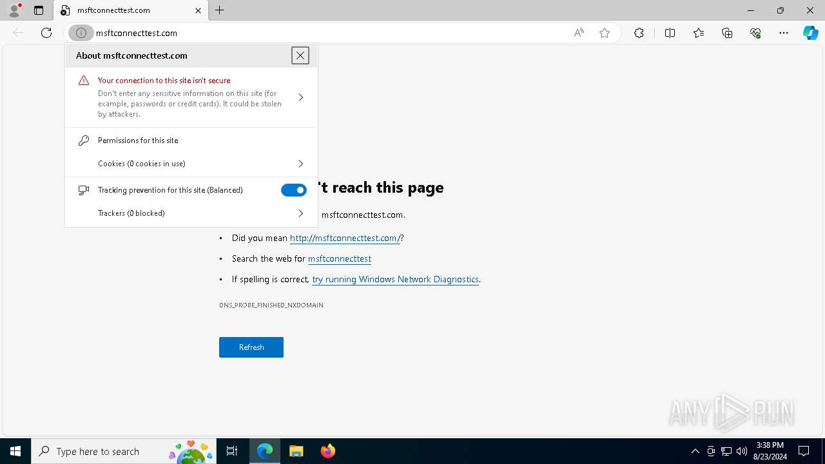Click the Refresh page icon in toolbar
The width and height of the screenshot is (825, 464).
tap(46, 33)
